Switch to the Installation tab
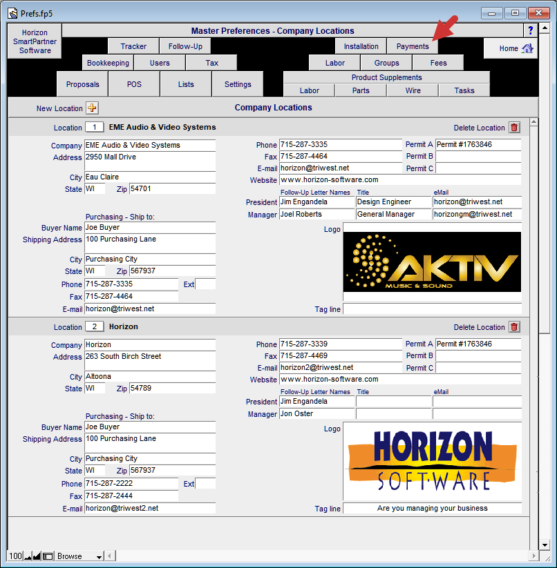This screenshot has width=557, height=568. click(x=361, y=46)
